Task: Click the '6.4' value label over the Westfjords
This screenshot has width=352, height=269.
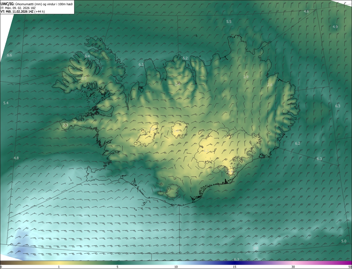Action: 87,56
